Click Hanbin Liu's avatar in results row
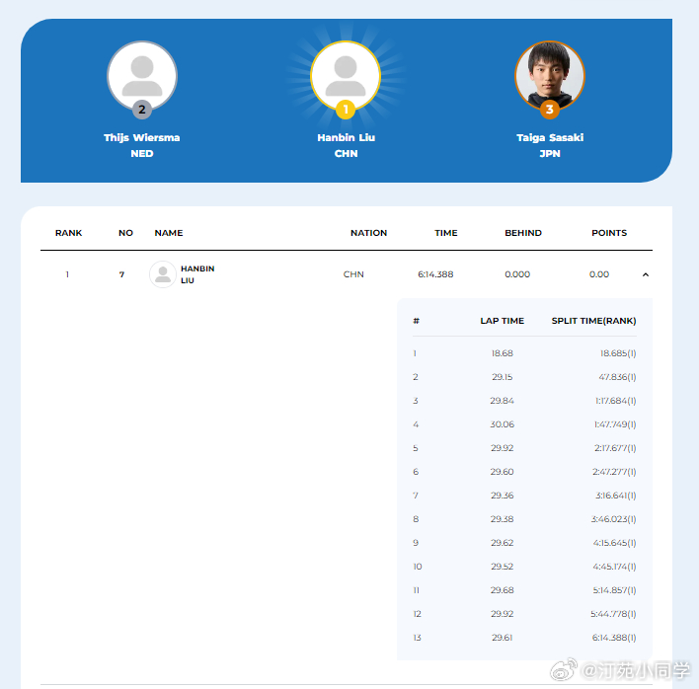The height and width of the screenshot is (689, 699). coord(163,274)
